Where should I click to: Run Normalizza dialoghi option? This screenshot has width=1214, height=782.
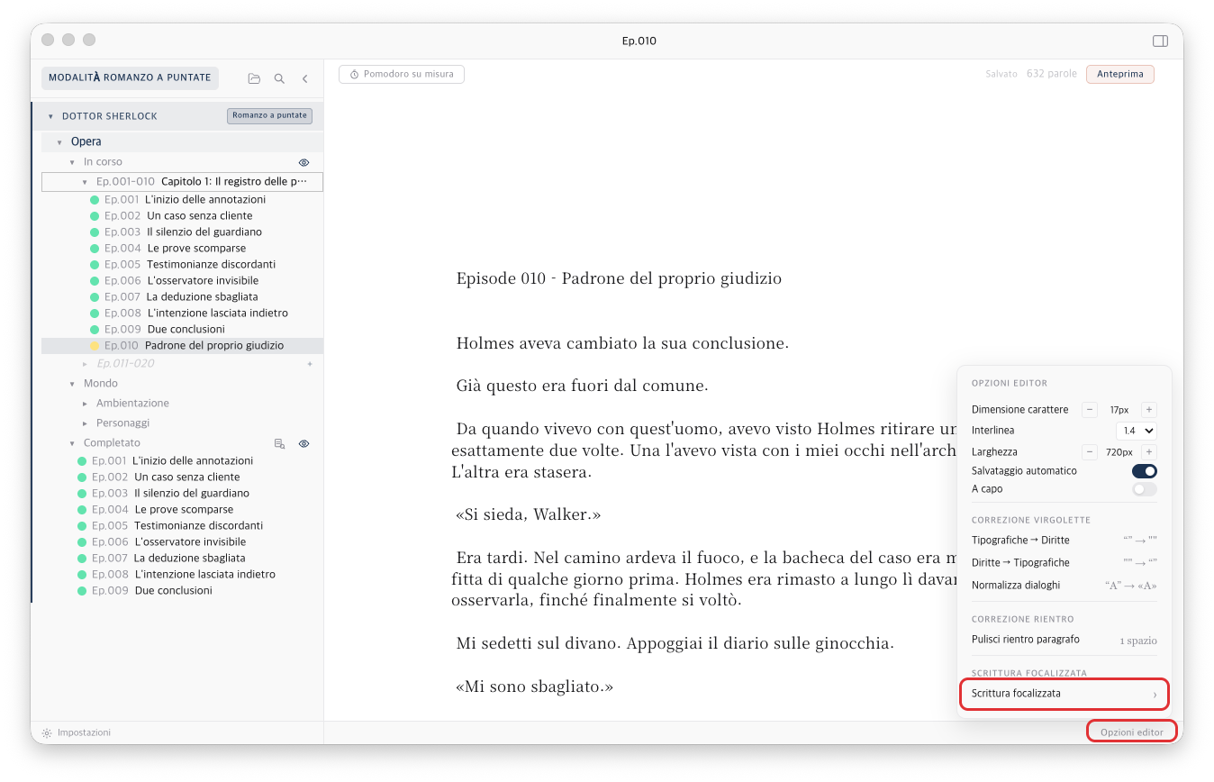coord(1065,586)
